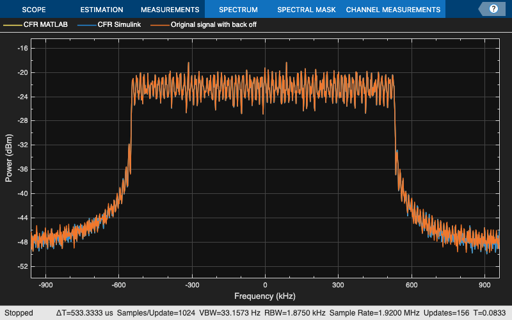Image resolution: width=512 pixels, height=320 pixels.
Task: Open the help question mark button
Action: pyautogui.click(x=493, y=9)
